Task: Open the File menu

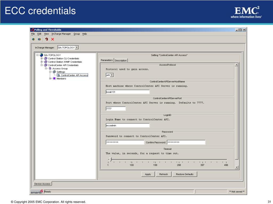Action: pos(33,34)
